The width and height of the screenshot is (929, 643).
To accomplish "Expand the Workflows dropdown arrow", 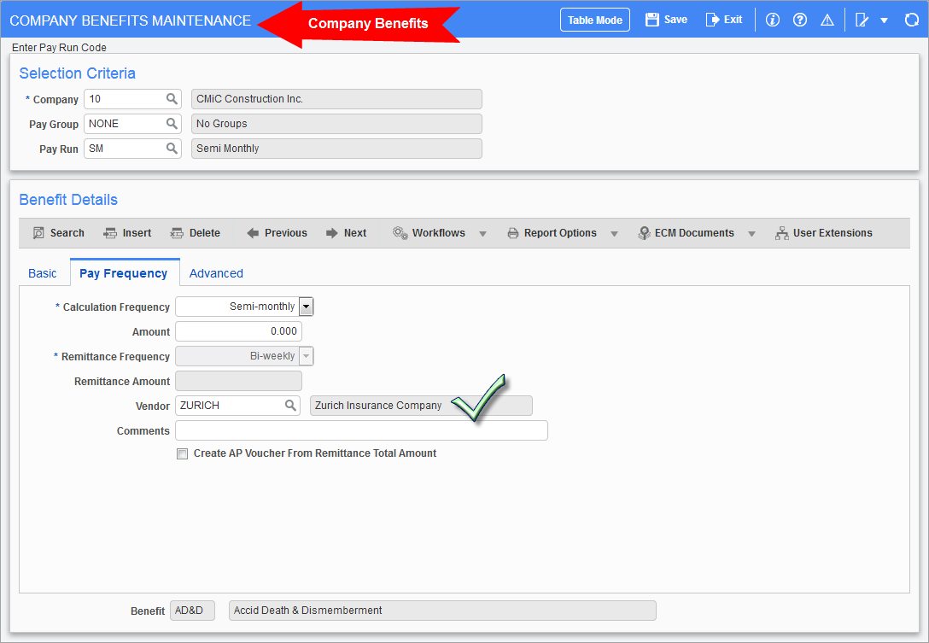I will pos(483,233).
